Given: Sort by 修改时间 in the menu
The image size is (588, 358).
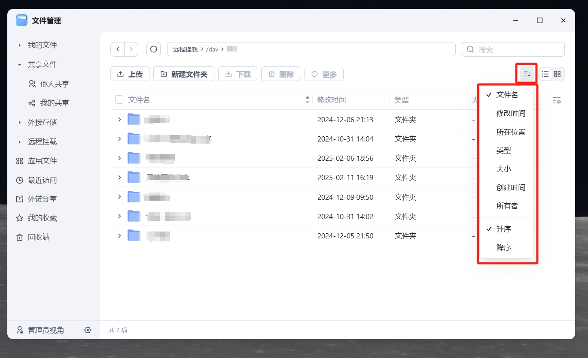Looking at the screenshot, I should coord(507,114).
